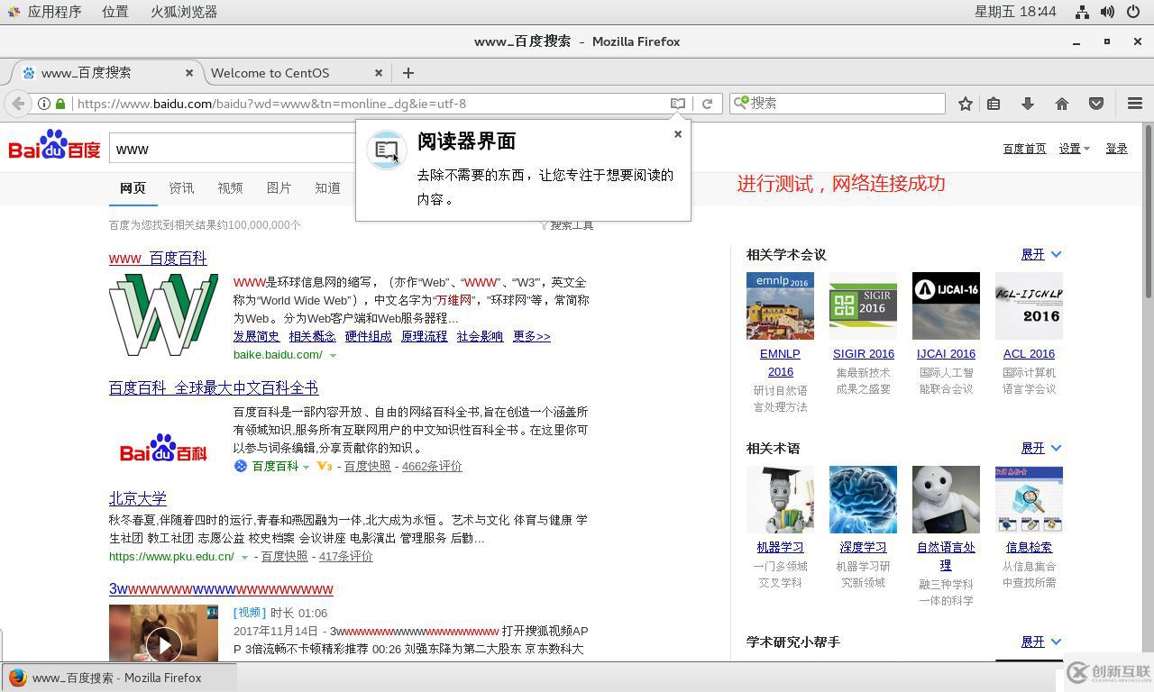1154x692 pixels.
Task: Reload the current page
Action: pyautogui.click(x=708, y=104)
